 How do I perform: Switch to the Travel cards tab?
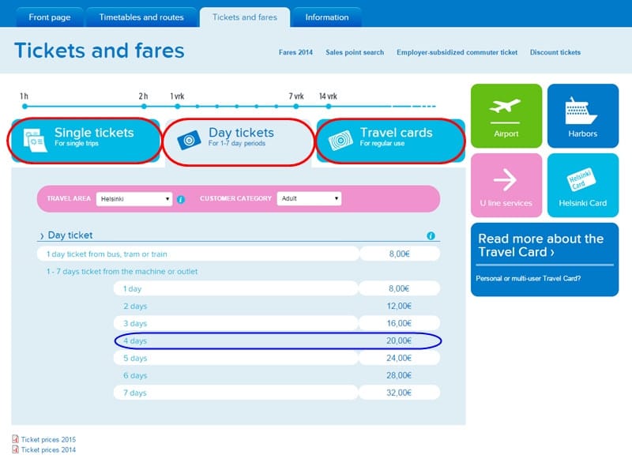coord(391,141)
